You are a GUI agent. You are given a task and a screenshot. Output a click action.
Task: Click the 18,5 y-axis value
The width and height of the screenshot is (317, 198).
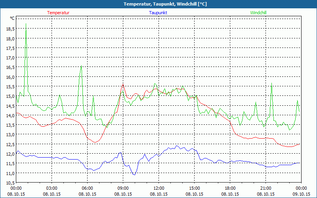tap(11, 29)
